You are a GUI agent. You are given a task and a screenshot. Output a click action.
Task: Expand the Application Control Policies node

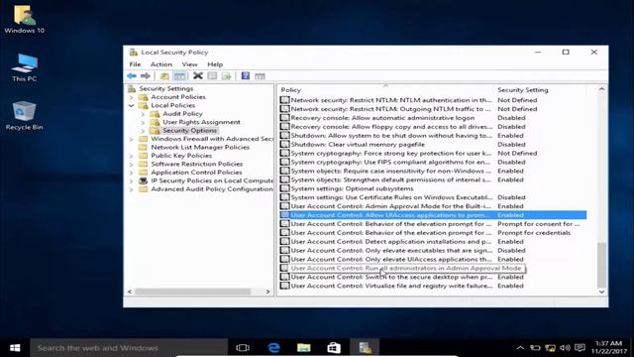click(x=131, y=173)
